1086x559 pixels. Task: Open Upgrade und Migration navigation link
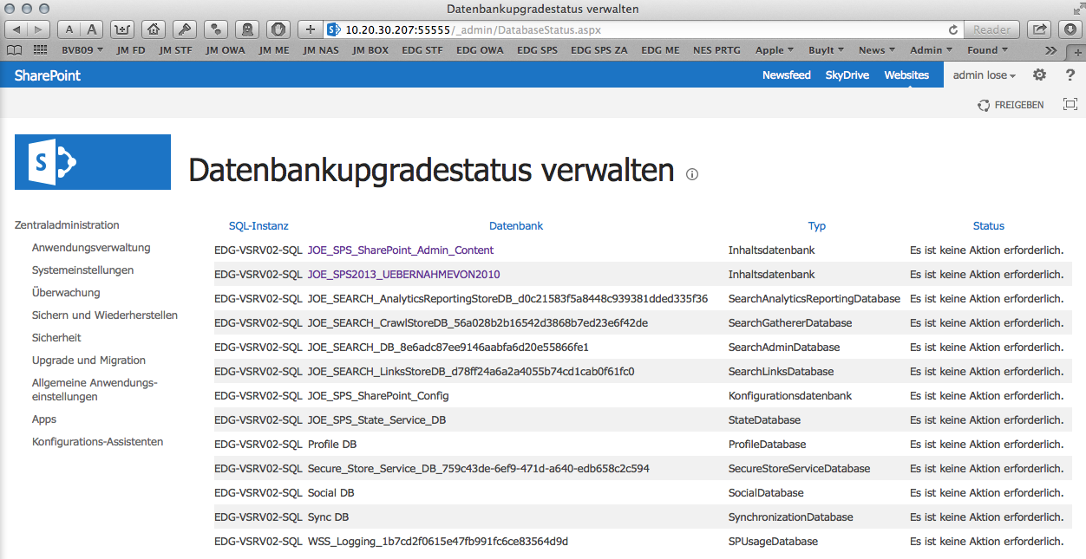click(x=88, y=361)
